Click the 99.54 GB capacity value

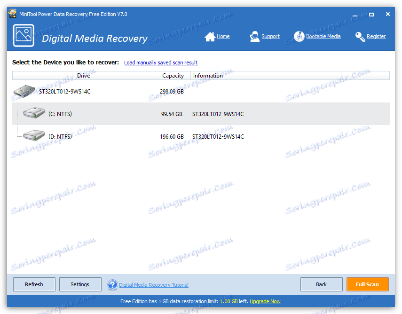pos(172,114)
